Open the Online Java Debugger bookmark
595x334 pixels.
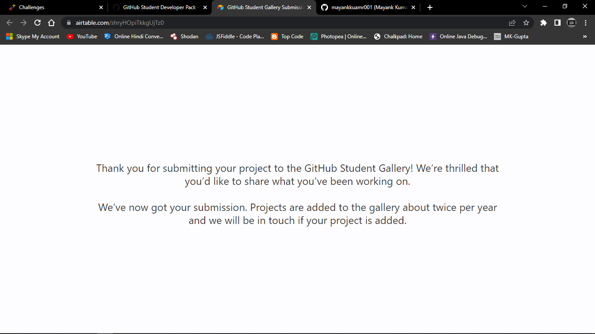(x=458, y=37)
